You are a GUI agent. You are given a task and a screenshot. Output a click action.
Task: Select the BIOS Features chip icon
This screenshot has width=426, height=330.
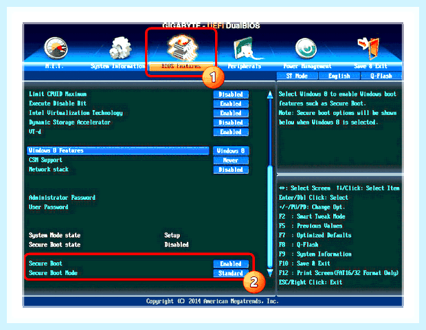[181, 47]
